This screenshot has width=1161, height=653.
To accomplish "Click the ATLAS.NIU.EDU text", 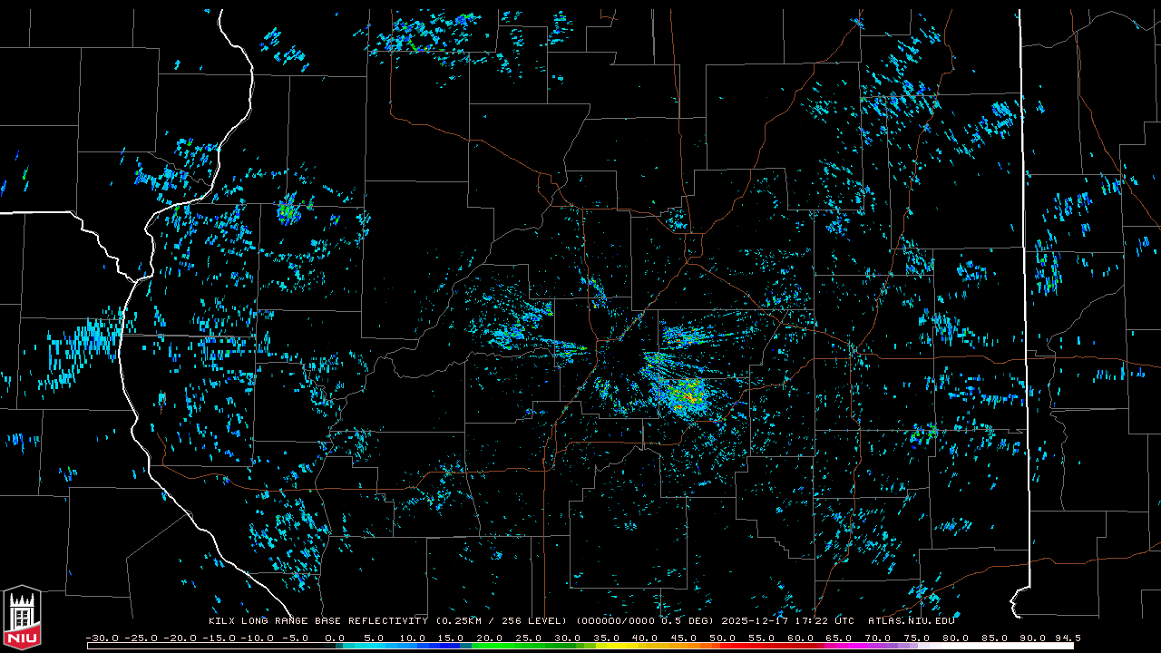I will coord(911,621).
